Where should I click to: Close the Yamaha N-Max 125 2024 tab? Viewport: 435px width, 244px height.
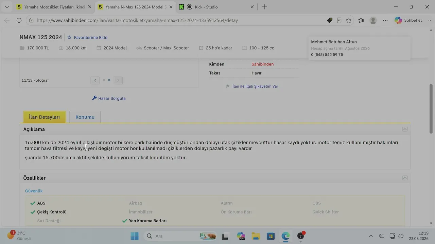click(x=171, y=7)
